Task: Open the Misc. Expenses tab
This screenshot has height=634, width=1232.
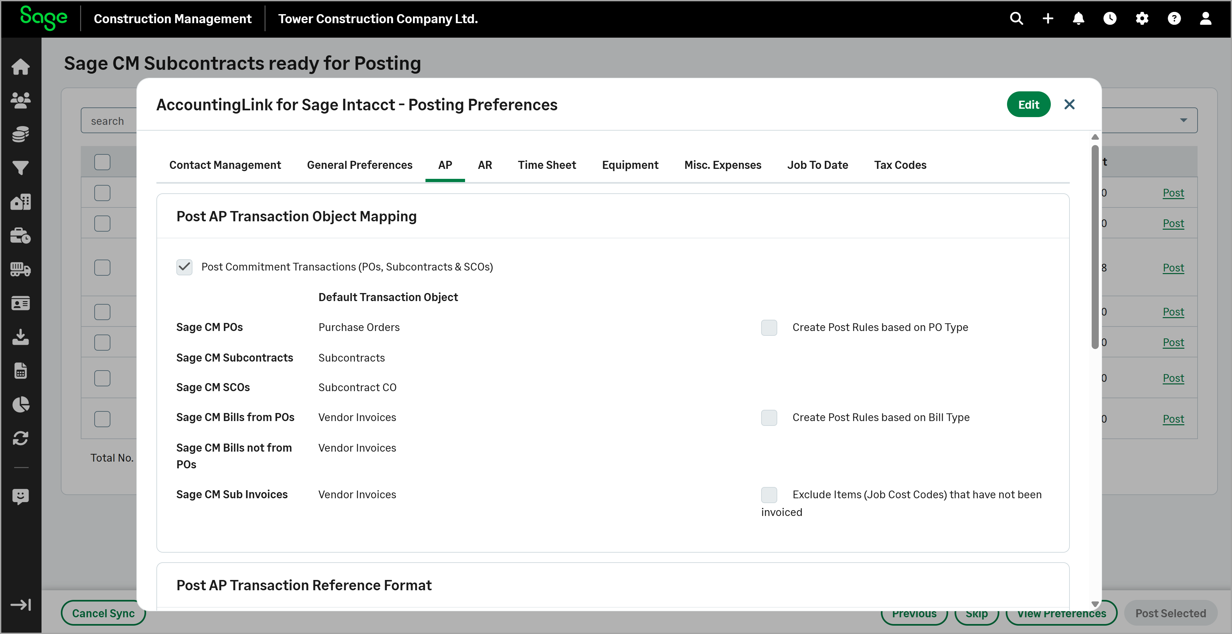Action: 723,165
